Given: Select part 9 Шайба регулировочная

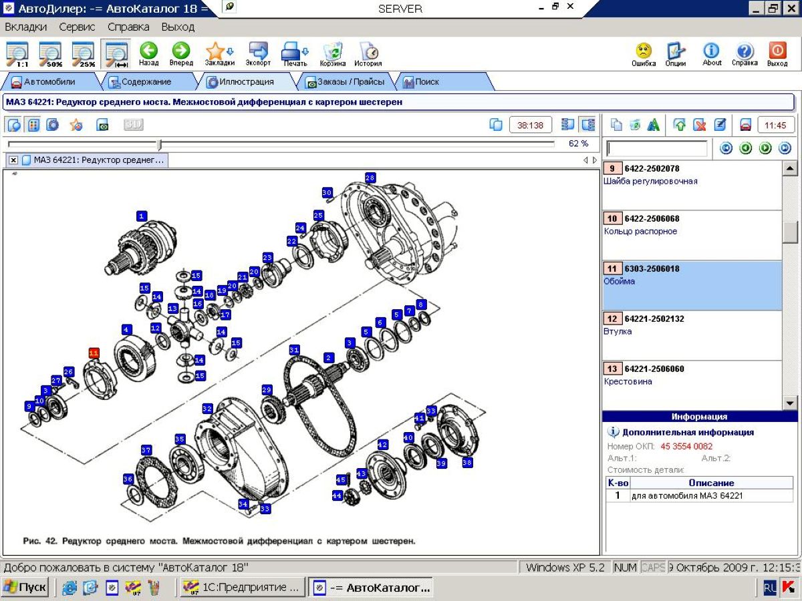Looking at the screenshot, I should tap(692, 185).
